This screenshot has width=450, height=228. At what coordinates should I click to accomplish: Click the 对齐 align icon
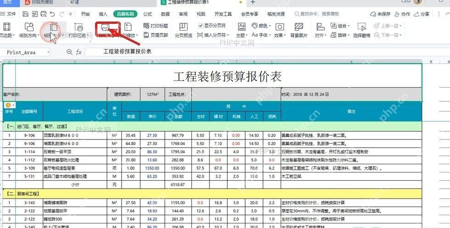coord(321,27)
